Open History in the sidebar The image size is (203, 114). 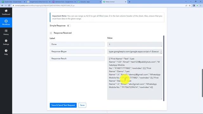[x=6, y=32]
